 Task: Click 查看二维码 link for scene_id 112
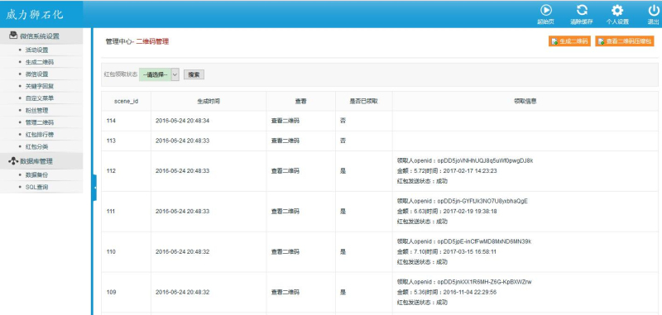(285, 171)
